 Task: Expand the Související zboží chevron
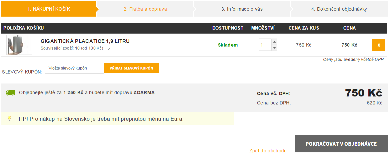[108, 49]
